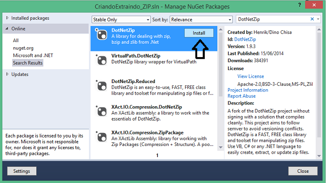The height and width of the screenshot is (183, 326).
Task: Click the VirtualPath.DotNetZip package icon
Action: (102, 60)
